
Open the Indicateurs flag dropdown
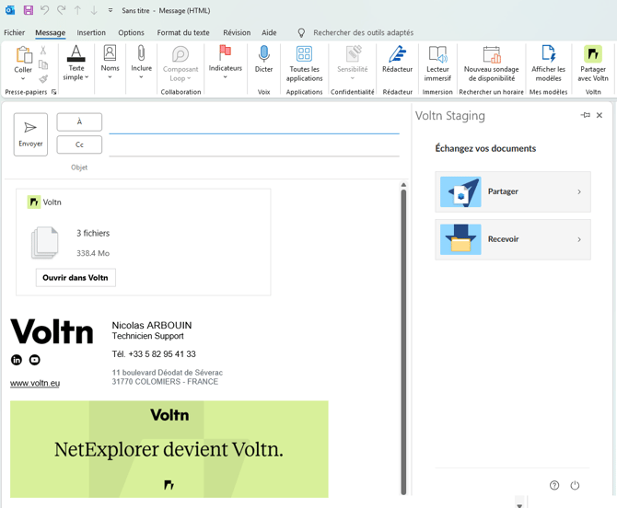tap(225, 62)
